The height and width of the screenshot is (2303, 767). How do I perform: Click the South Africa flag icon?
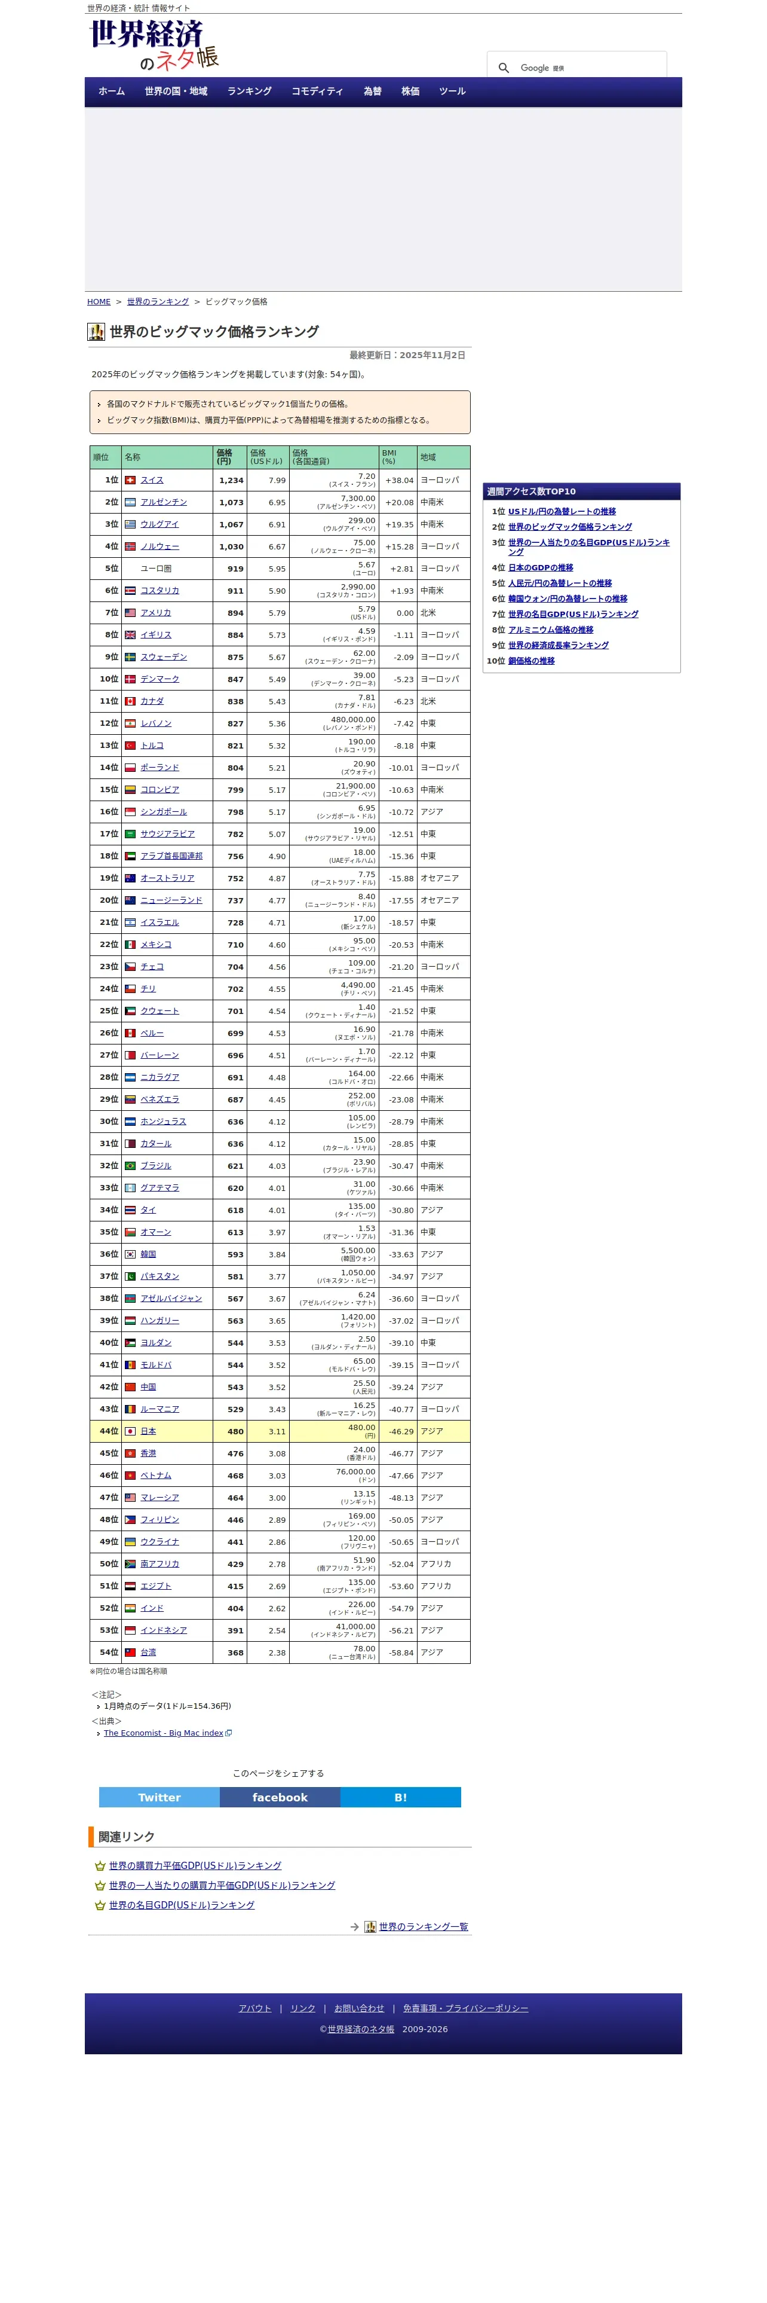point(130,1563)
